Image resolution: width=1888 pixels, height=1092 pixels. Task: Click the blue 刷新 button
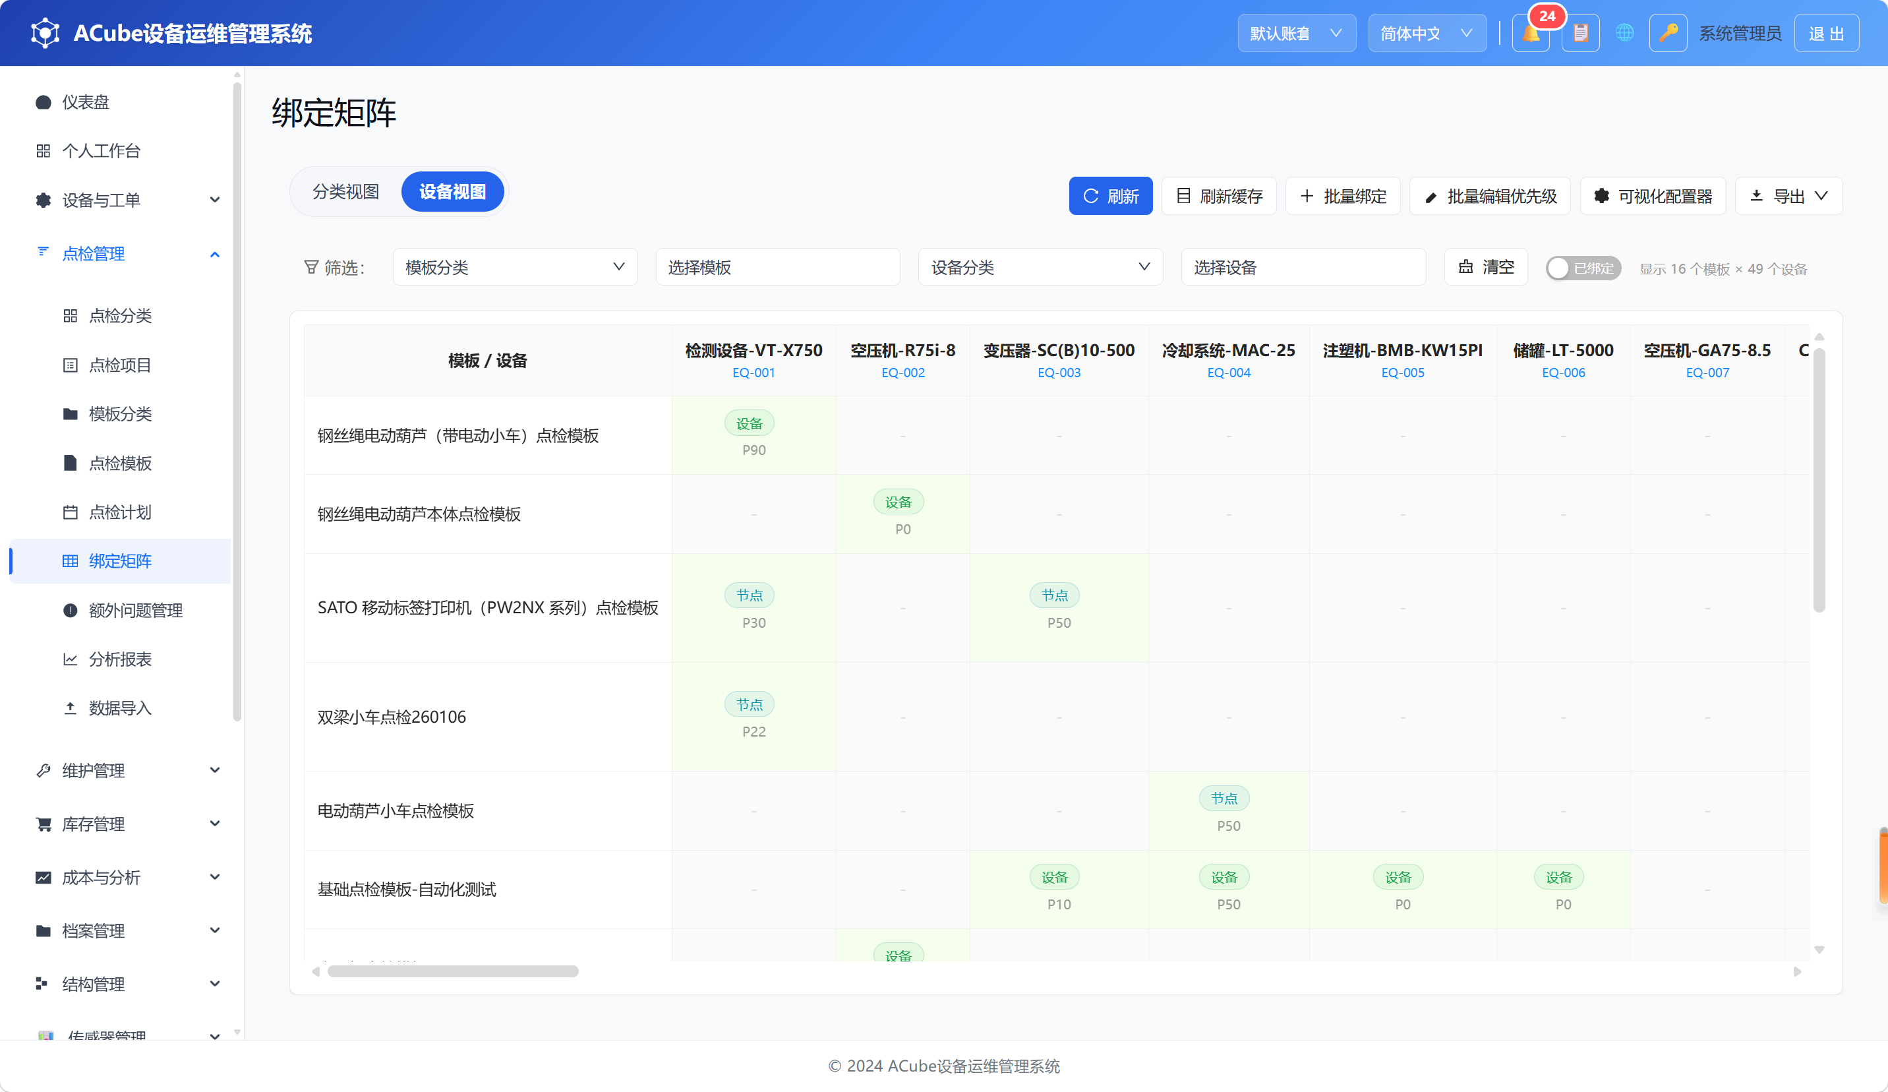[x=1110, y=196]
